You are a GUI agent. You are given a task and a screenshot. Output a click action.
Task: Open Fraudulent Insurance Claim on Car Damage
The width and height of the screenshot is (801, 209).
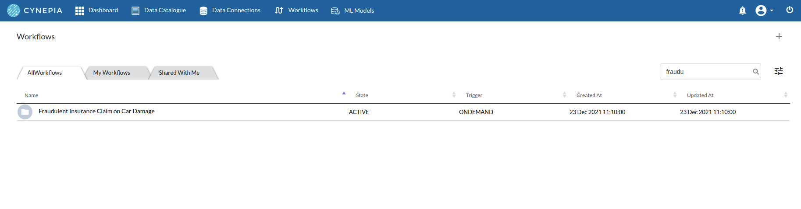pos(96,111)
